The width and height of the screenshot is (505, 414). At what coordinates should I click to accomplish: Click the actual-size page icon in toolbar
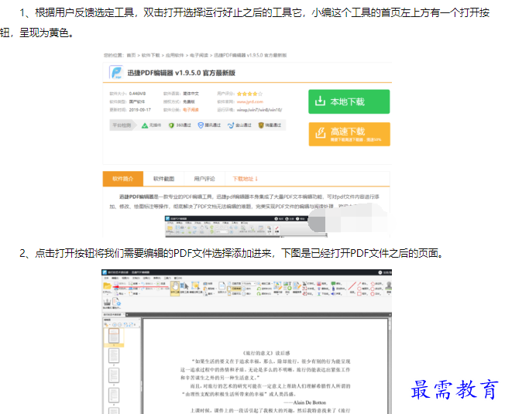click(222, 286)
